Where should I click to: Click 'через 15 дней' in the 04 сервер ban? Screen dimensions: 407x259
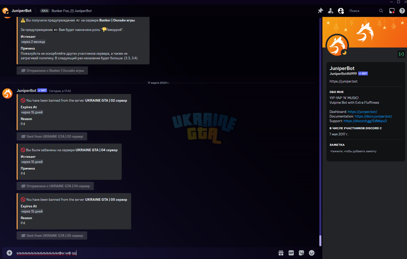pyautogui.click(x=32, y=162)
